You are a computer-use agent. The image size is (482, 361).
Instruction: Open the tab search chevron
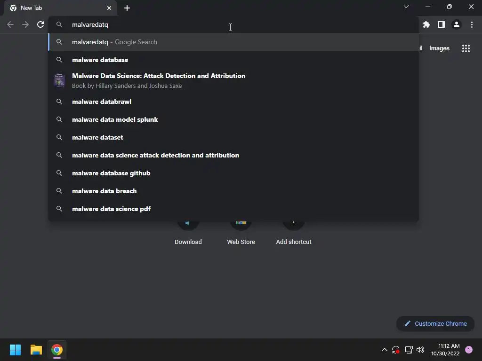[406, 7]
